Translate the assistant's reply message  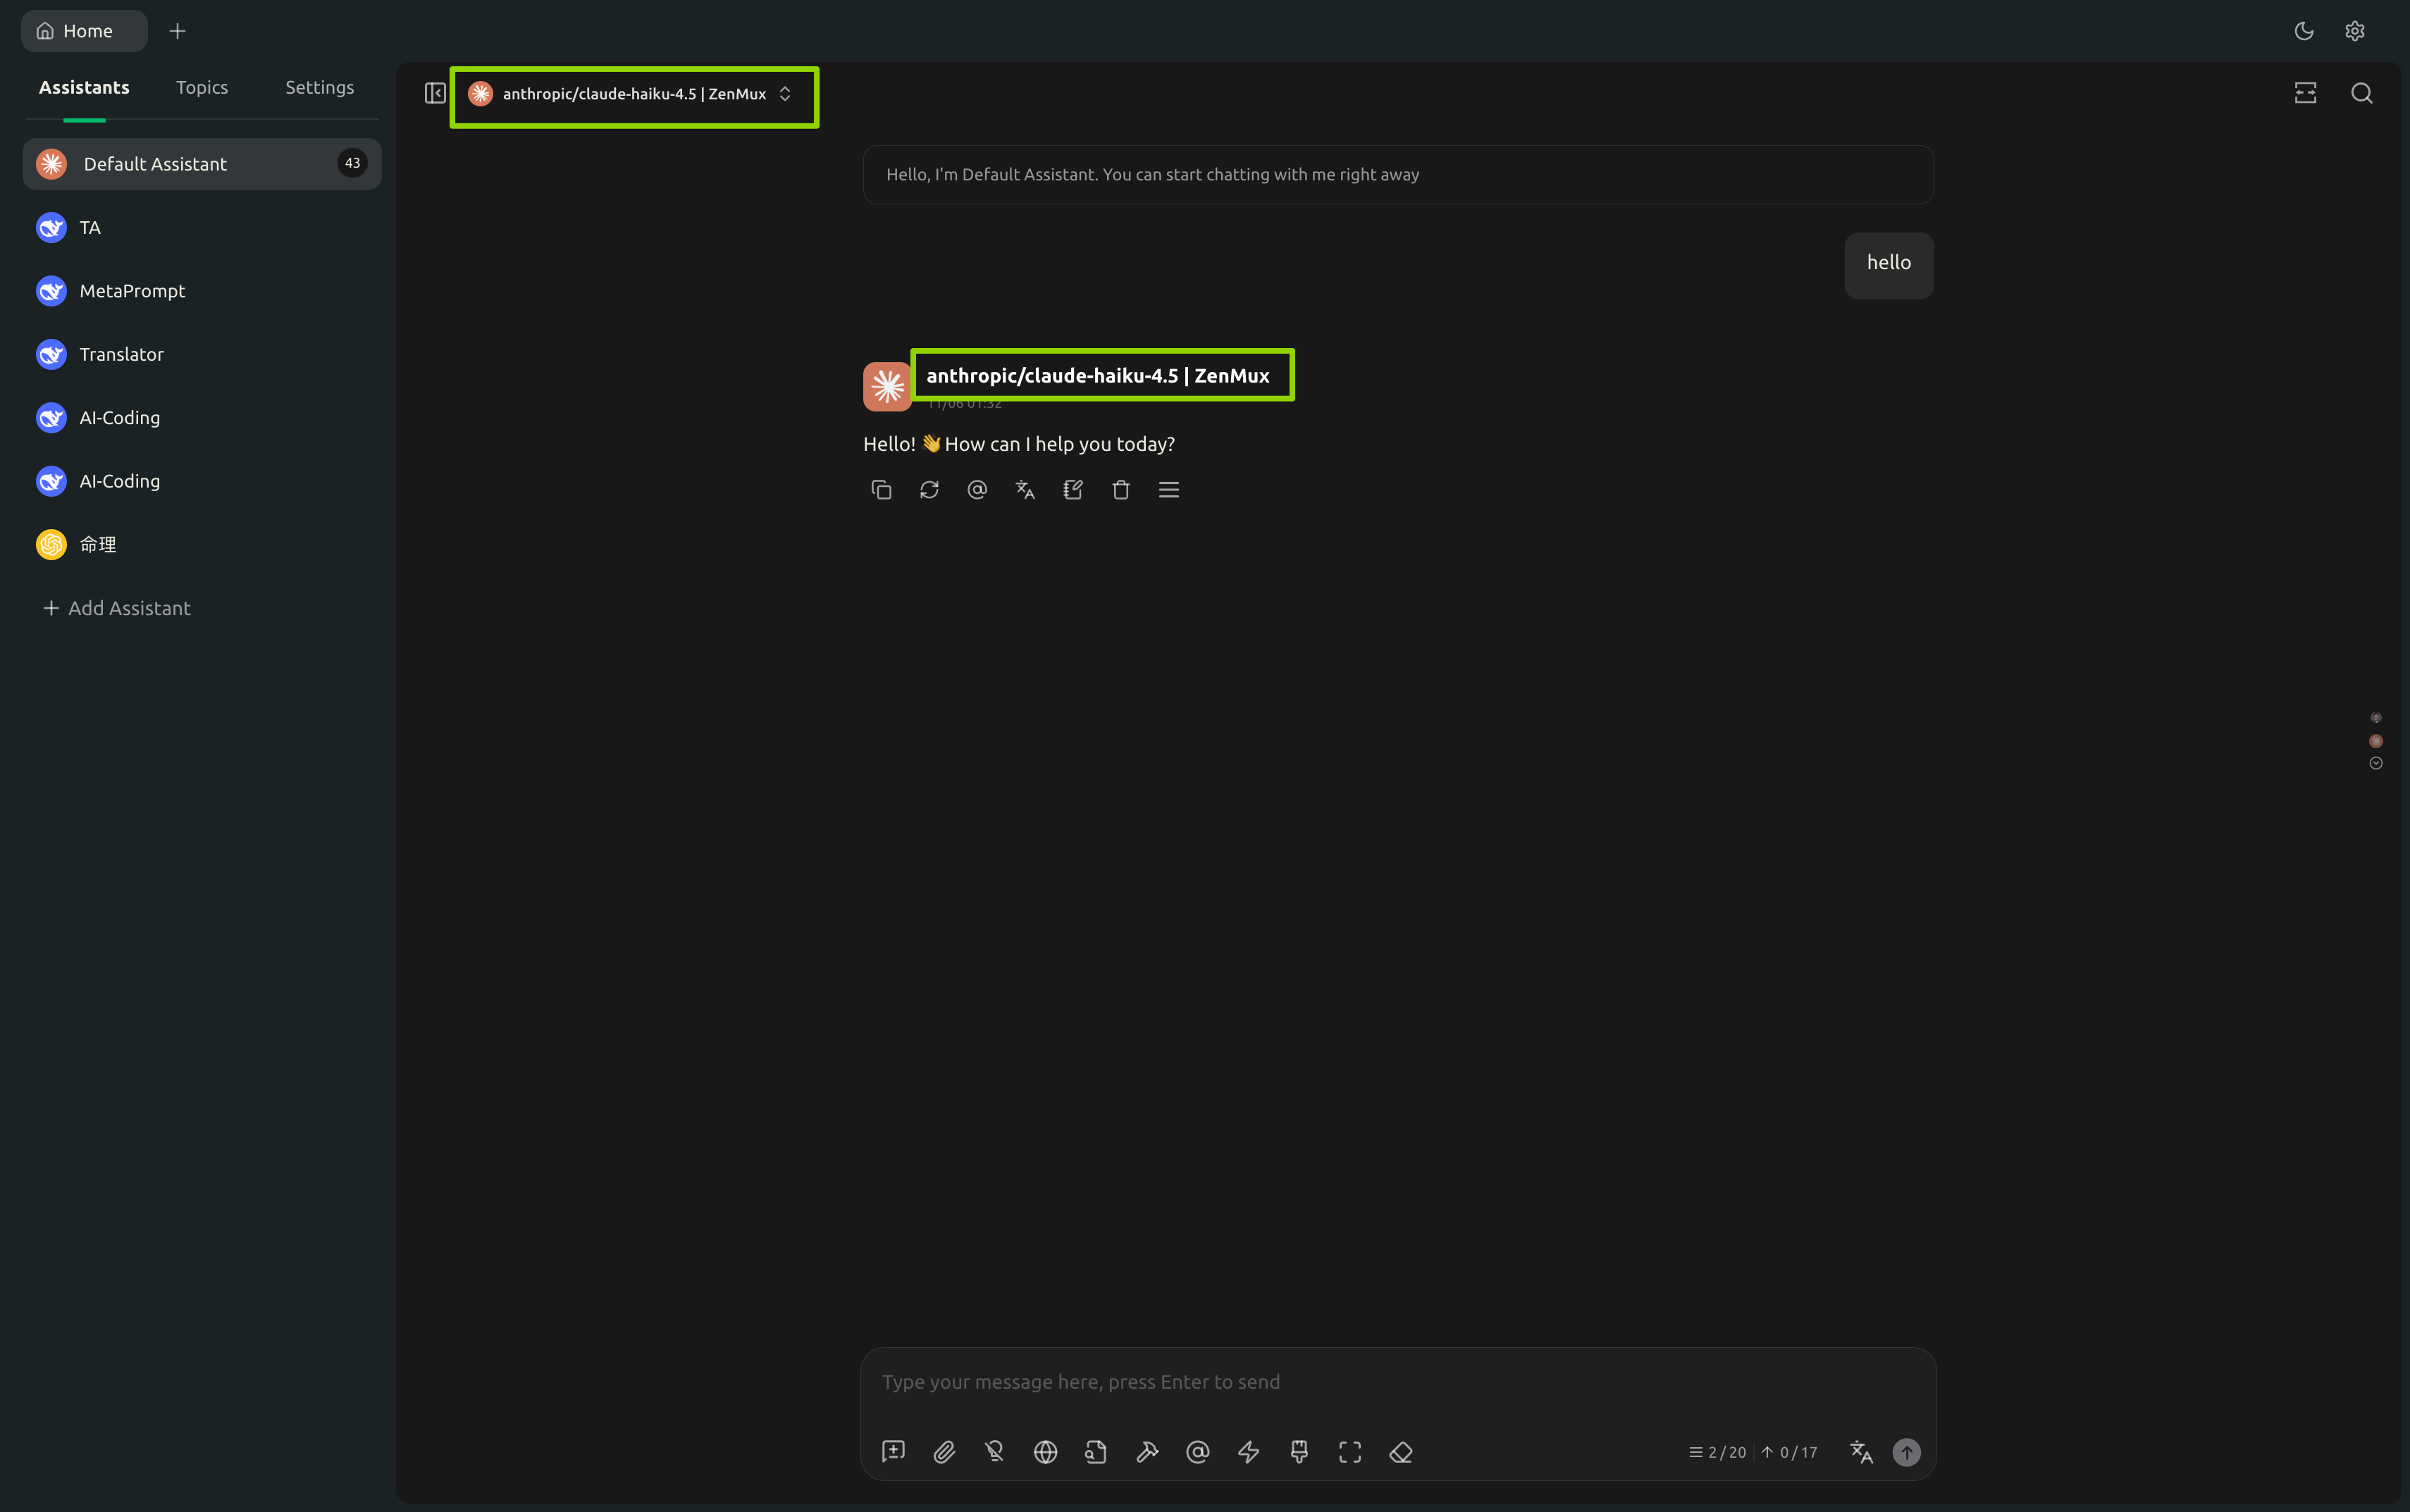pos(1025,490)
